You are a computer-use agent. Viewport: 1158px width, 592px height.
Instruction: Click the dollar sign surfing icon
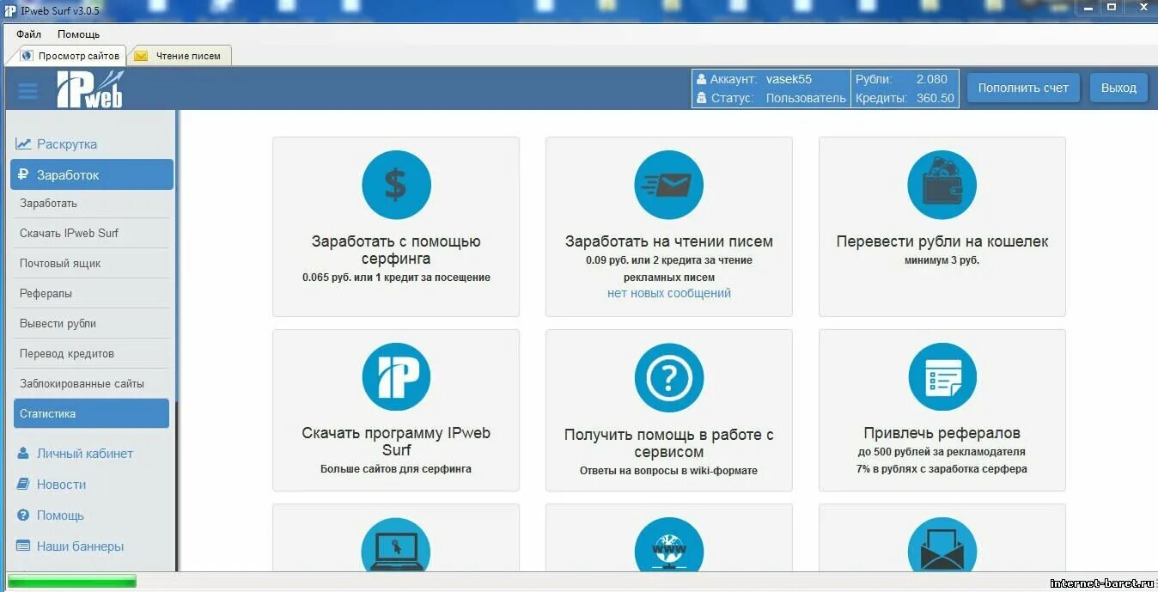[x=395, y=185]
